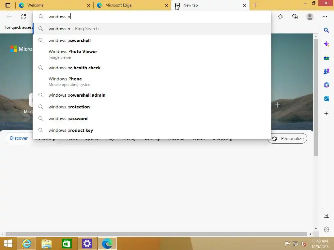
Task: Click the scroll down arrow on page scrollbar
Action: tap(316, 229)
